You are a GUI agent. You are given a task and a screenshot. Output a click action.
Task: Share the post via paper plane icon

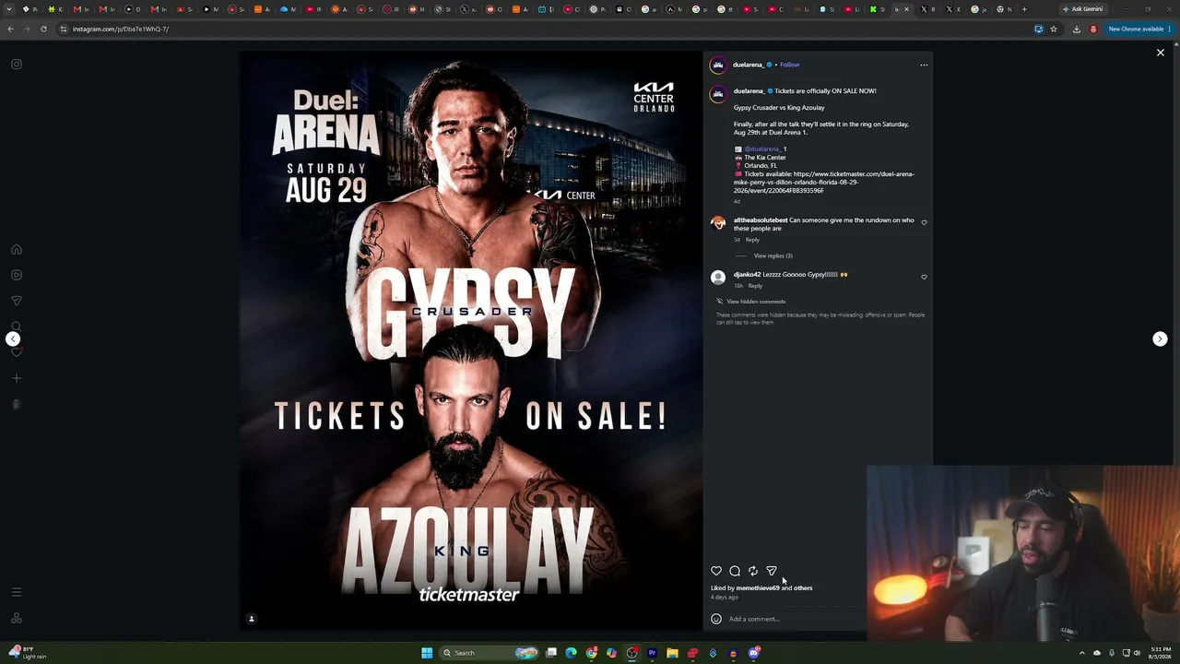[772, 571]
